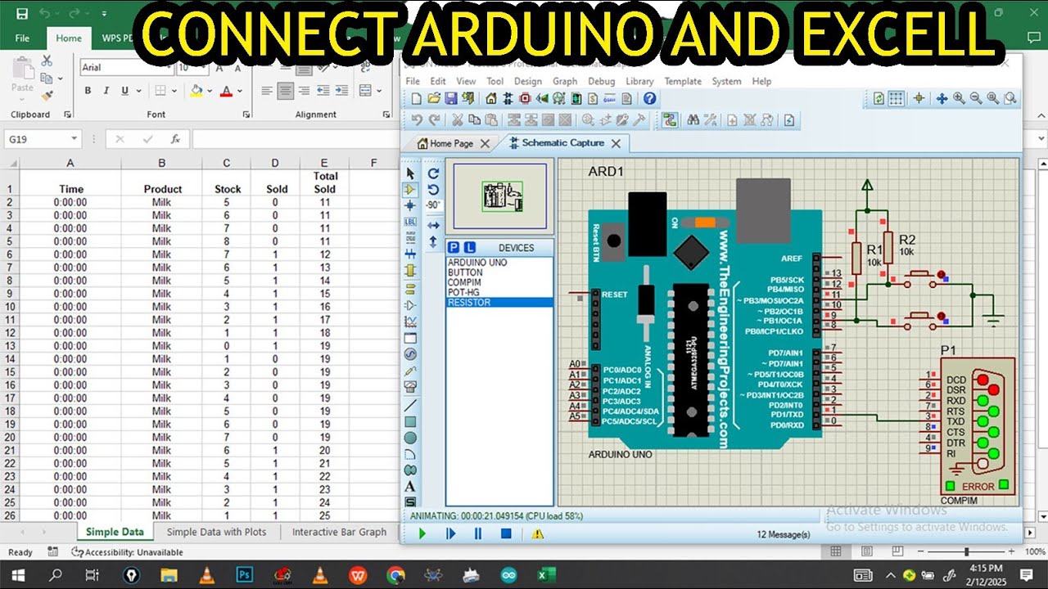Select the Pan (center view) cross-arrows icon
Screen dimensions: 1048x589
942,98
